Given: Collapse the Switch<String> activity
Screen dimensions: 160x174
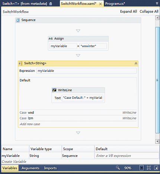Looking at the screenshot, I should click(136, 63).
